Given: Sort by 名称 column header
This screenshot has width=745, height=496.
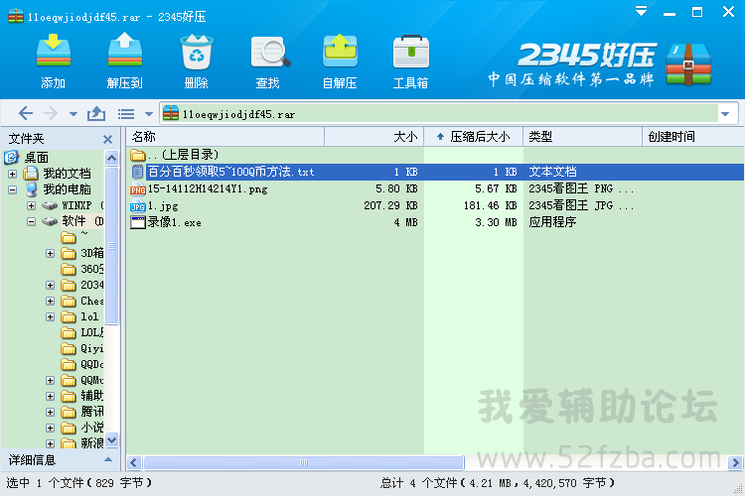Looking at the screenshot, I should (x=226, y=137).
